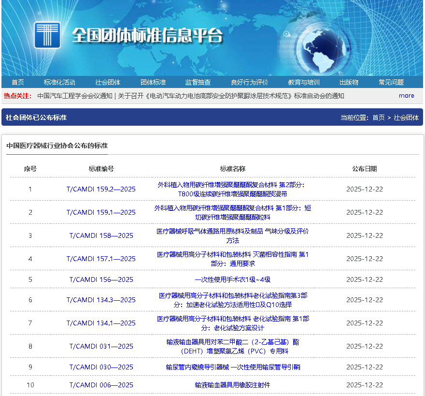Click the more link for hot news
The height and width of the screenshot is (396, 425).
(406, 96)
